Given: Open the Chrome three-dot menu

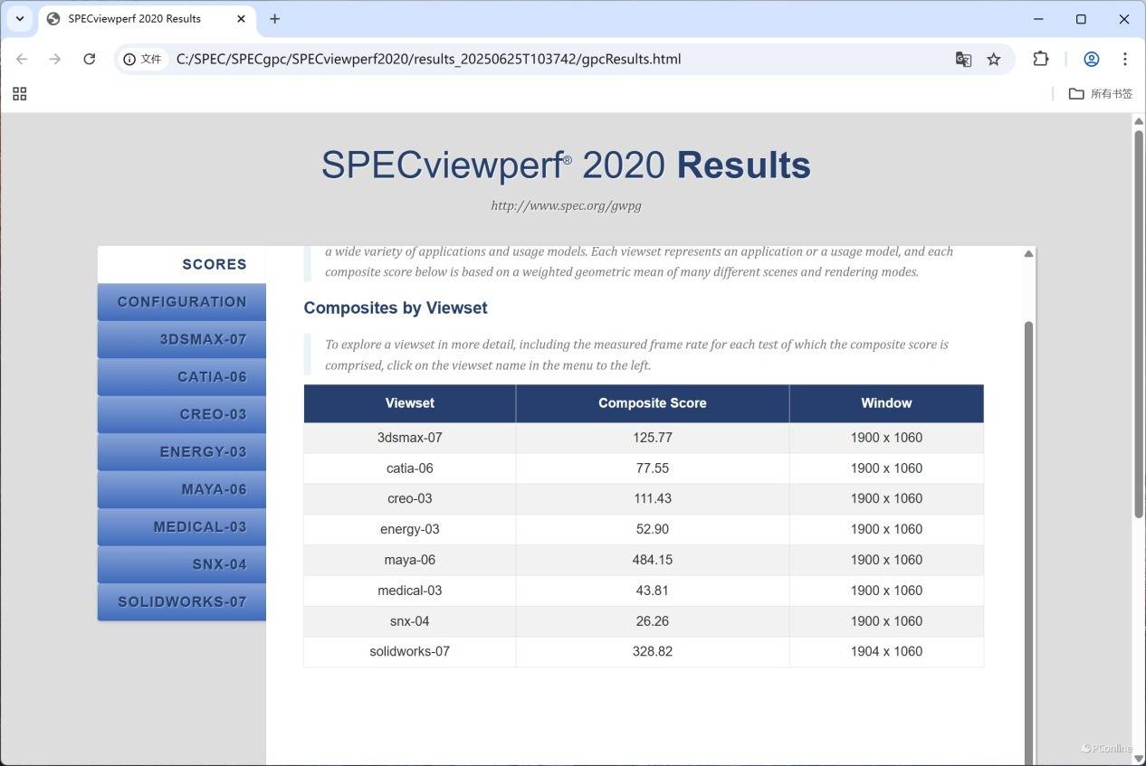Looking at the screenshot, I should (1125, 59).
